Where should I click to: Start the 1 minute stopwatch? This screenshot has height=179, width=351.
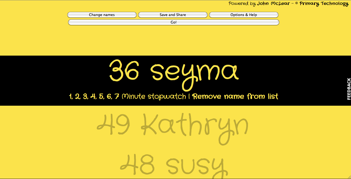71,97
